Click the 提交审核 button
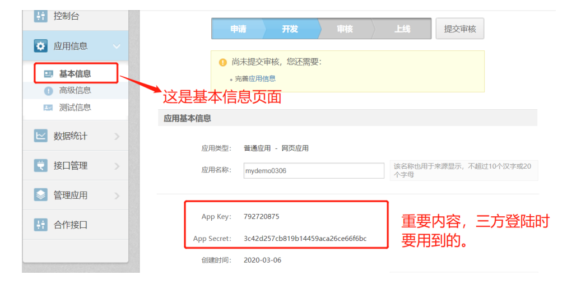 (x=459, y=29)
